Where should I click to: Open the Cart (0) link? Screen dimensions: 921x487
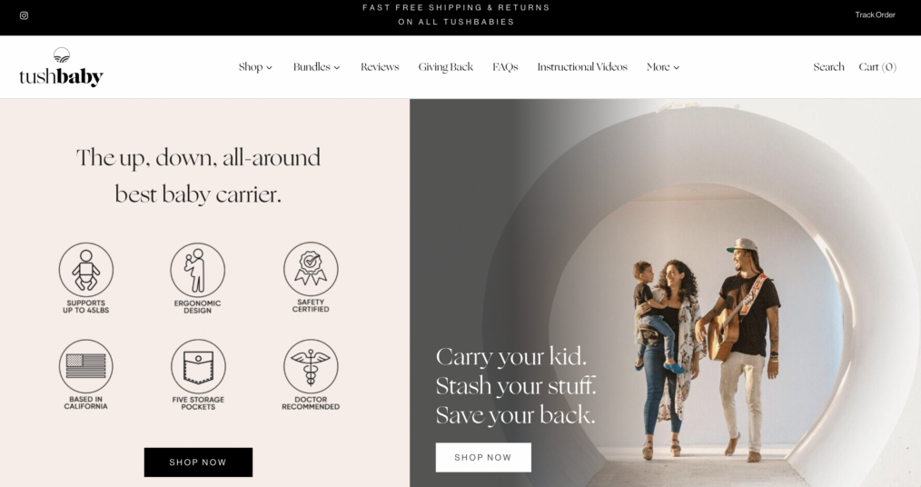click(x=877, y=67)
